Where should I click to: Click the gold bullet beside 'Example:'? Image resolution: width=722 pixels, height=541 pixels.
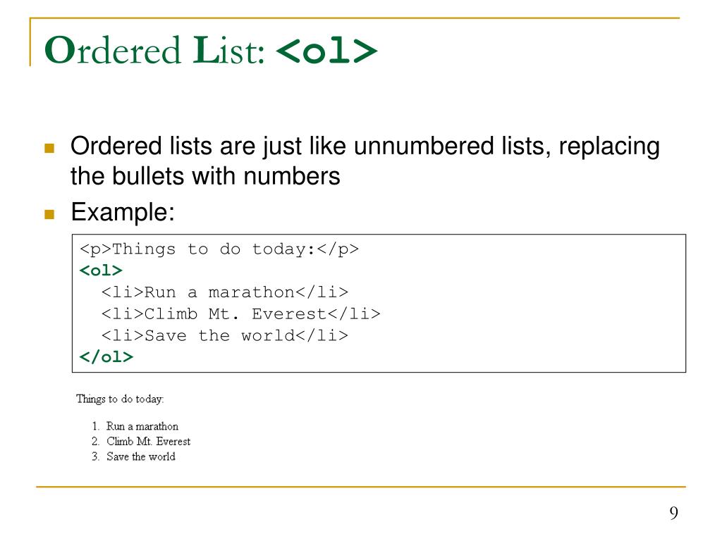[x=49, y=214]
